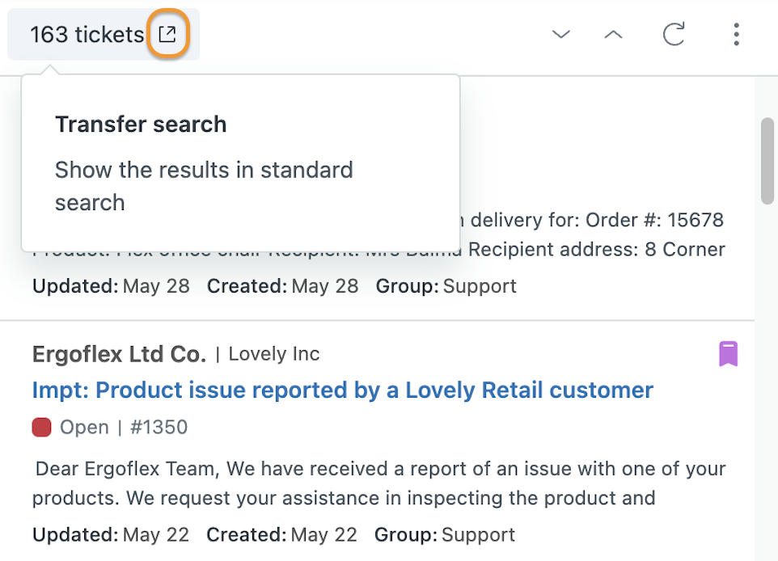Click the Dear Ergoflex Team ticket preview text
Viewport: 778px width, 561px height.
(379, 483)
